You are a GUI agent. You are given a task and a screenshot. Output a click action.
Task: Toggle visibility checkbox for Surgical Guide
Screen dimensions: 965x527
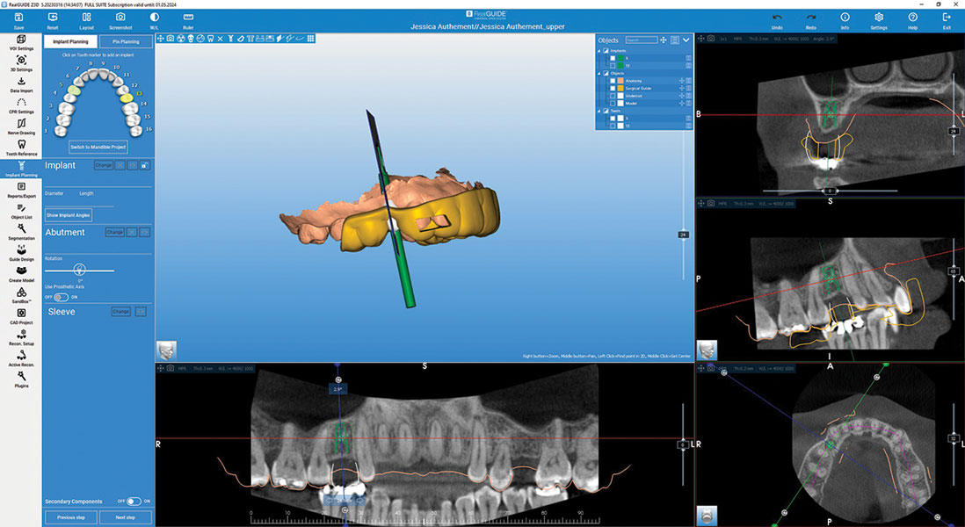[613, 89]
